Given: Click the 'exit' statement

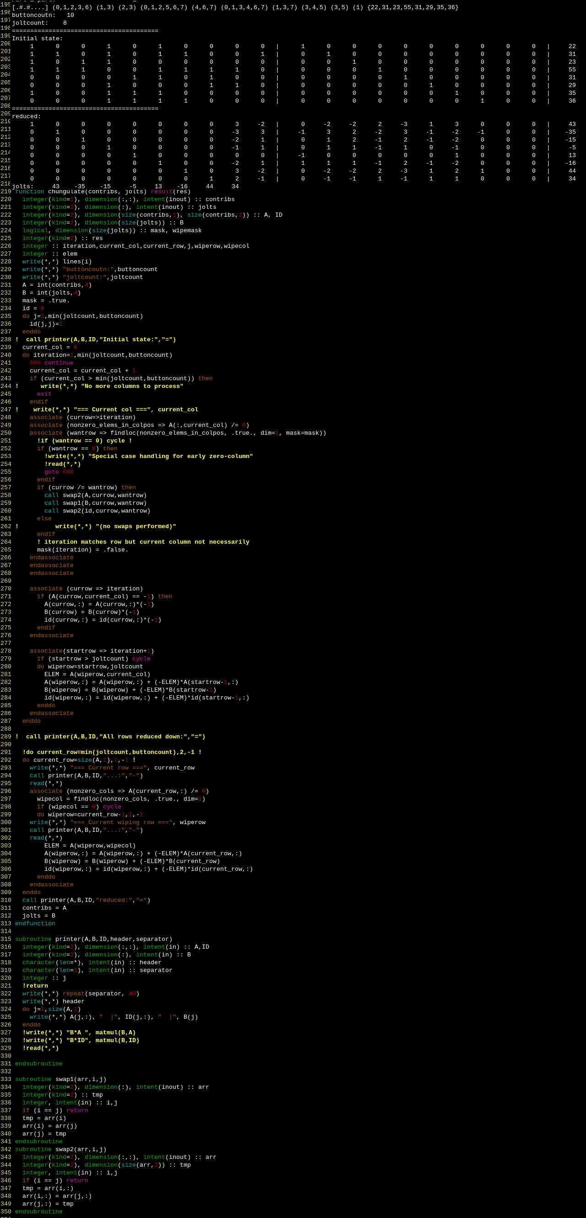Looking at the screenshot, I should [x=44, y=394].
